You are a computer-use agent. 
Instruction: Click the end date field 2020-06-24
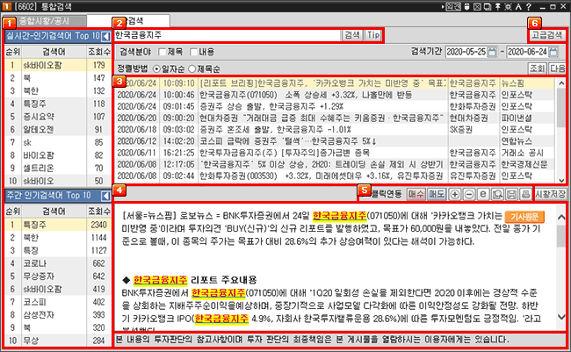[527, 52]
